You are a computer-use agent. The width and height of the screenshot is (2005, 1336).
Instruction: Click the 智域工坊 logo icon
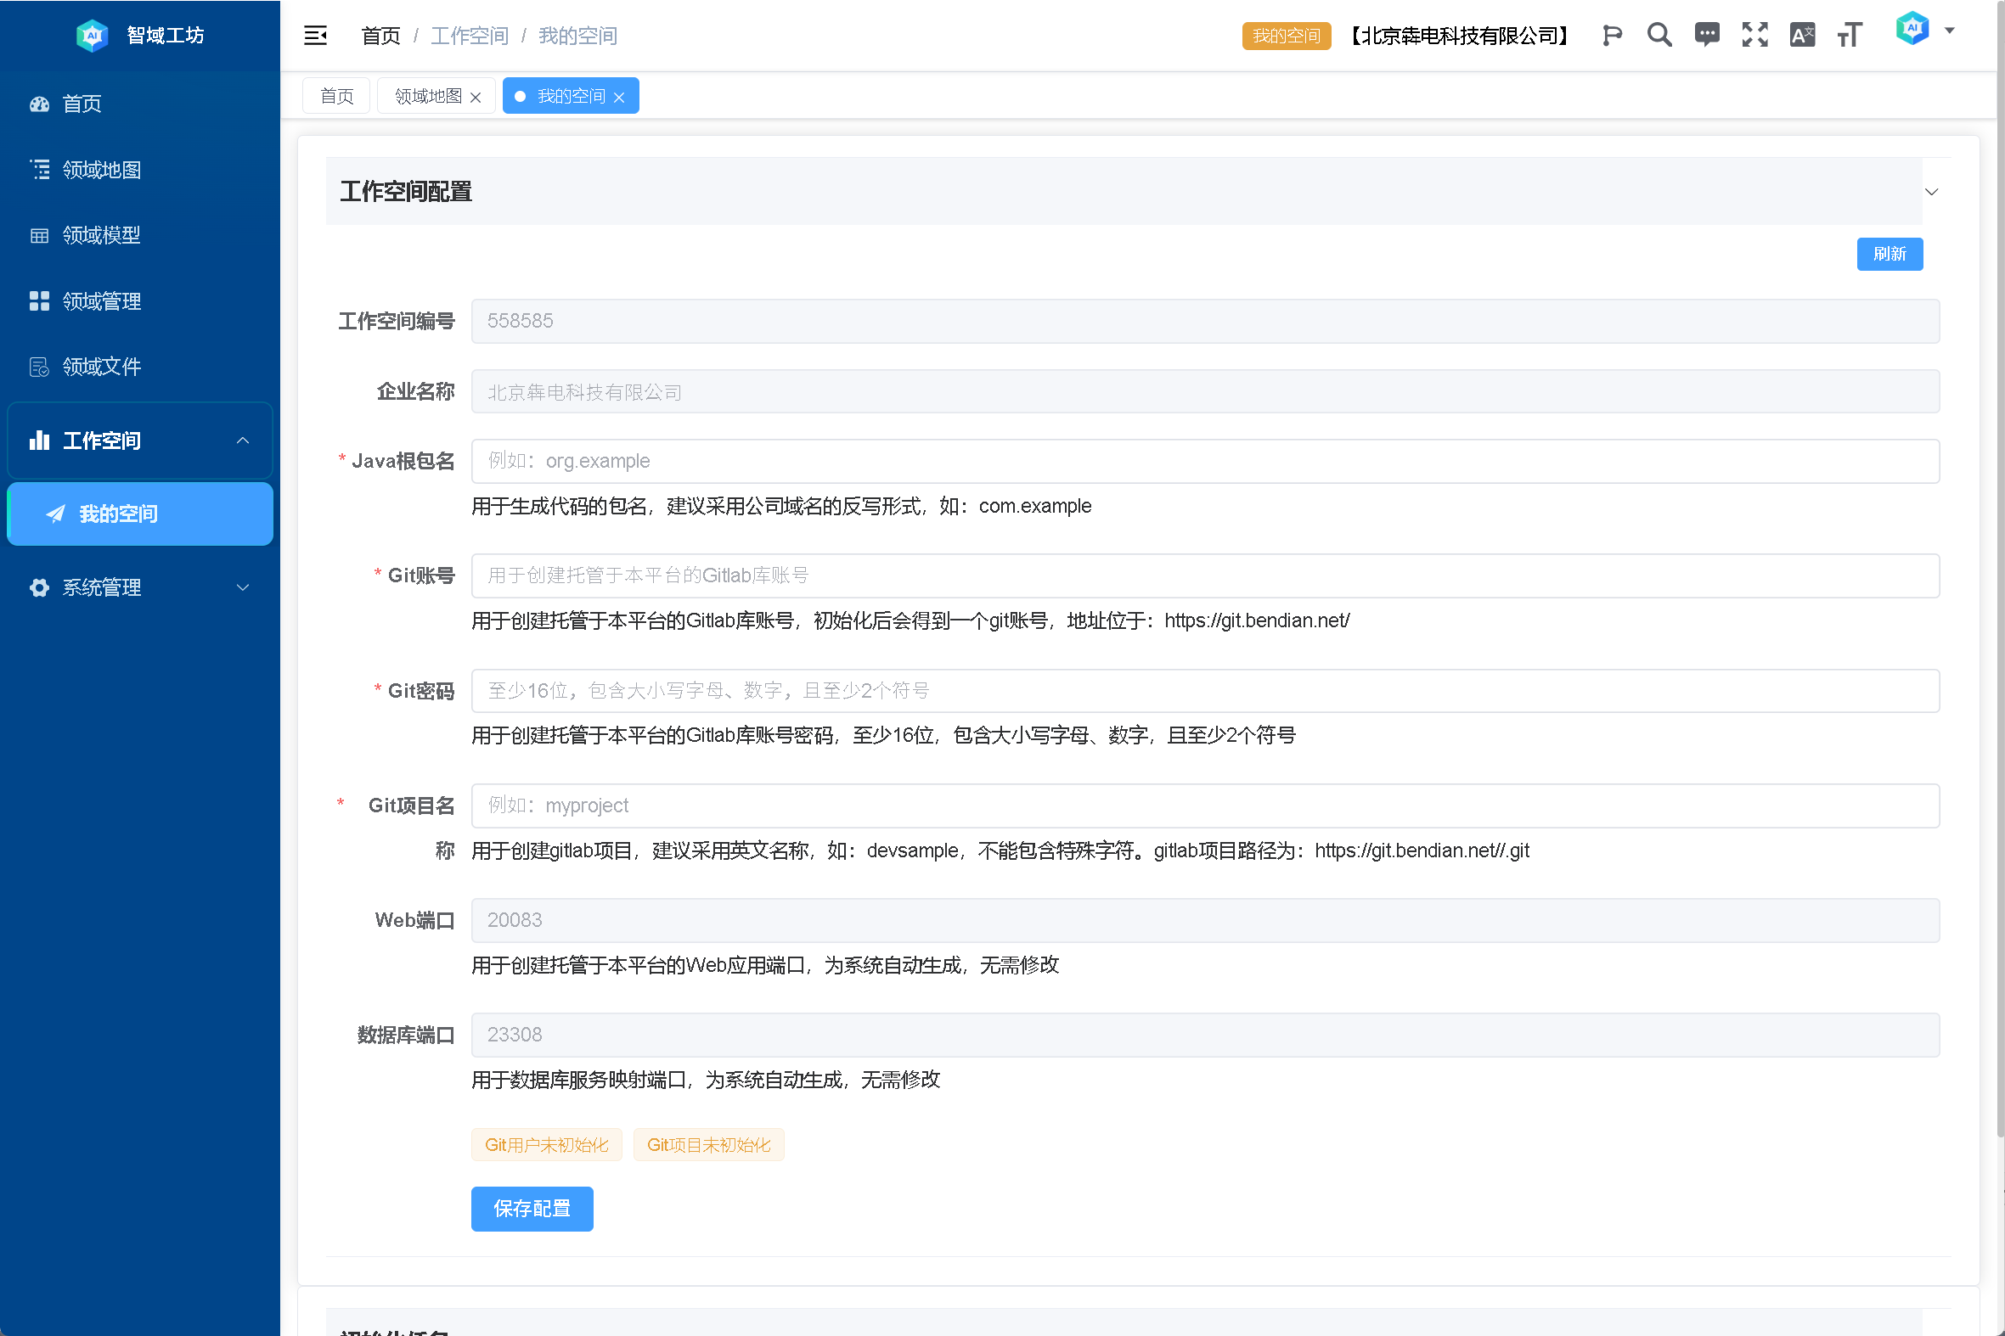coord(91,35)
